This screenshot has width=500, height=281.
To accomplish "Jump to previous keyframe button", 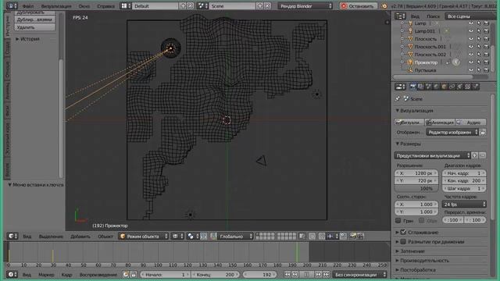I will (x=295, y=275).
